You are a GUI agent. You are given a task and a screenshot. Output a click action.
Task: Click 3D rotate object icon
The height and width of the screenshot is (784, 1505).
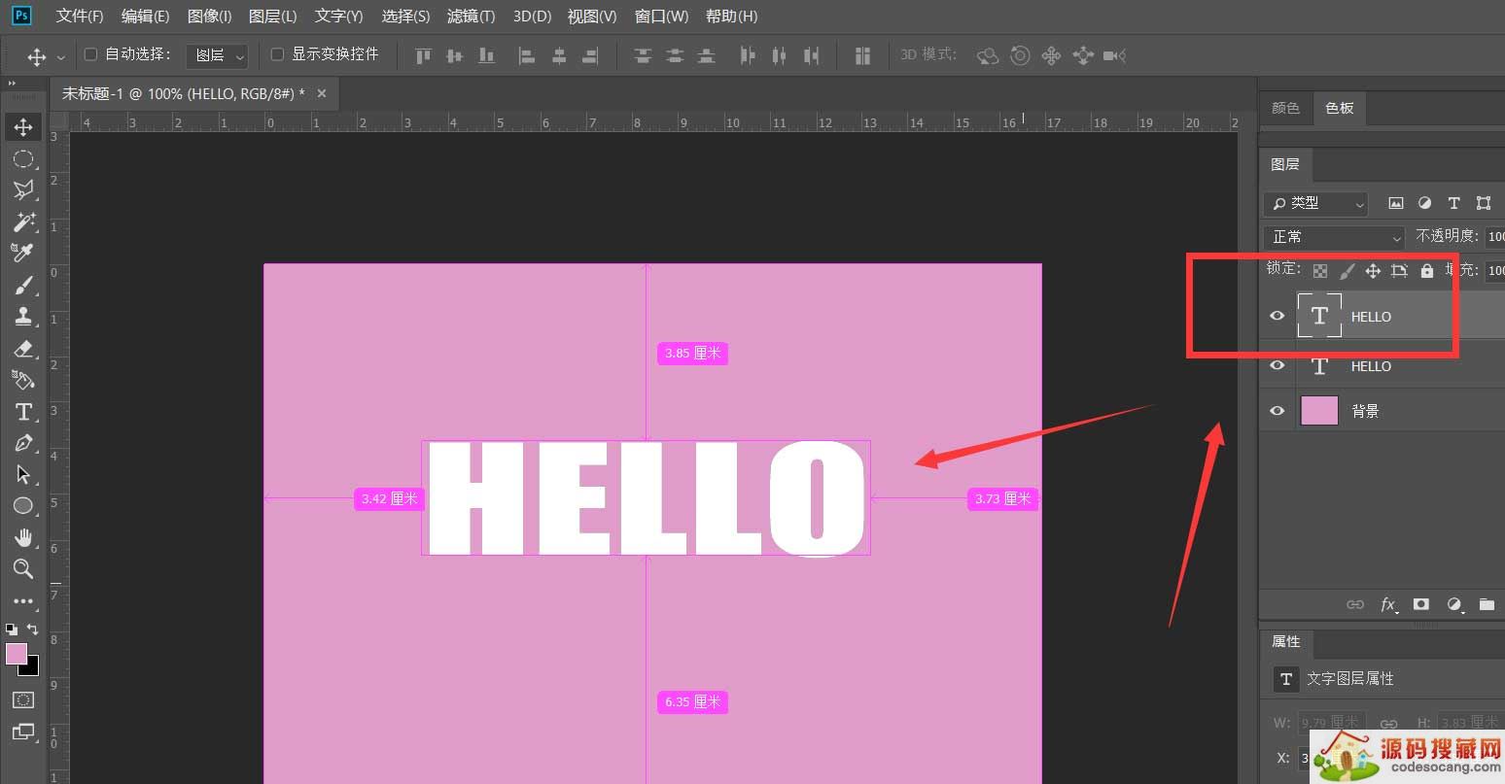click(988, 55)
